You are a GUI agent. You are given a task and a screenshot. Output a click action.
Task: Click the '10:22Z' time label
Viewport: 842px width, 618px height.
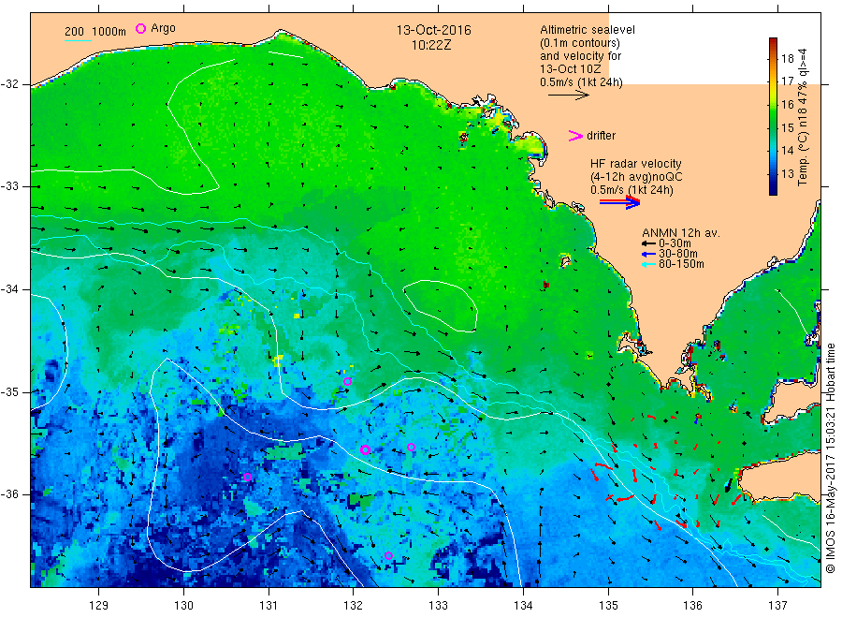tap(431, 46)
